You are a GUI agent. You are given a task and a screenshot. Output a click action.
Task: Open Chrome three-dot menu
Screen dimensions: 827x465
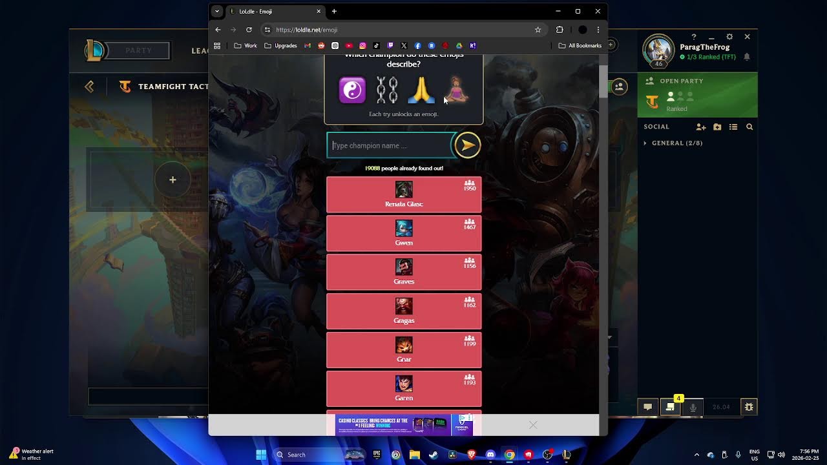tap(598, 30)
